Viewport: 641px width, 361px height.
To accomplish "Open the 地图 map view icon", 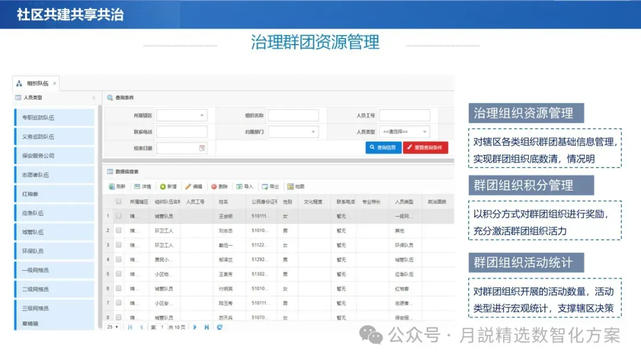I will (x=290, y=186).
